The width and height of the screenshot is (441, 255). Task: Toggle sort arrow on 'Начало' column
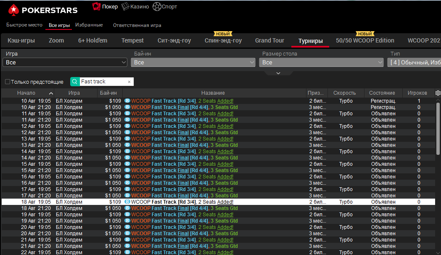(51, 93)
